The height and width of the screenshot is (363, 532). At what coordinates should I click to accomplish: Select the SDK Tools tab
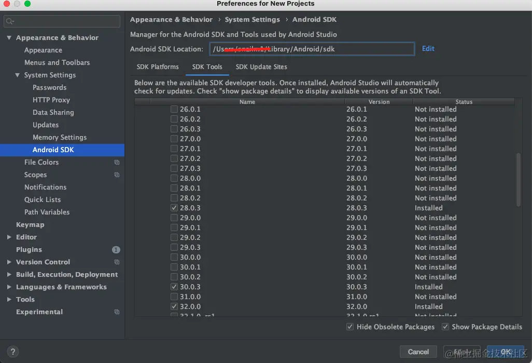click(x=207, y=67)
